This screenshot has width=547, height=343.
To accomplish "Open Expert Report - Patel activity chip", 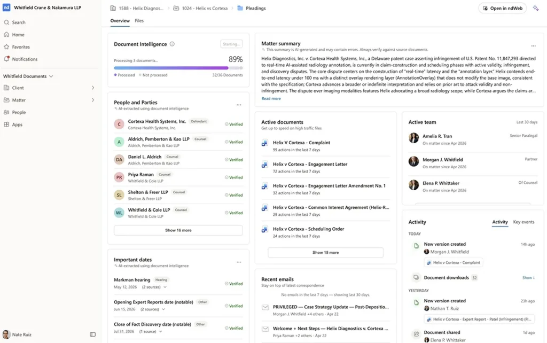I will (x=478, y=319).
